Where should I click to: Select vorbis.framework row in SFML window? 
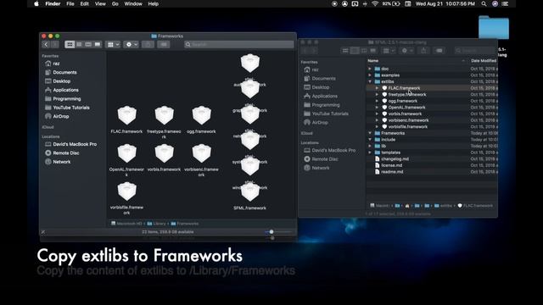[x=432, y=114]
